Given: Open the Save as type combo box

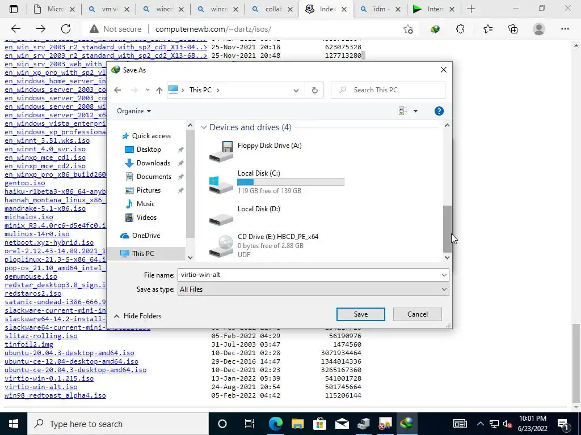Looking at the screenshot, I should 313,289.
